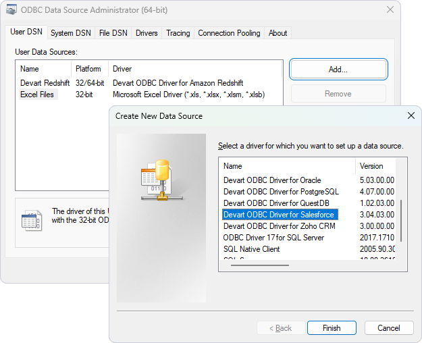Close the ODBC Data Source Administrator window

click(x=390, y=9)
